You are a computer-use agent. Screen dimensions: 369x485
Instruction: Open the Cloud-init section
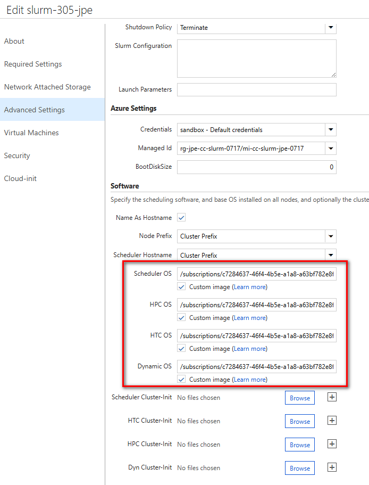[20, 178]
